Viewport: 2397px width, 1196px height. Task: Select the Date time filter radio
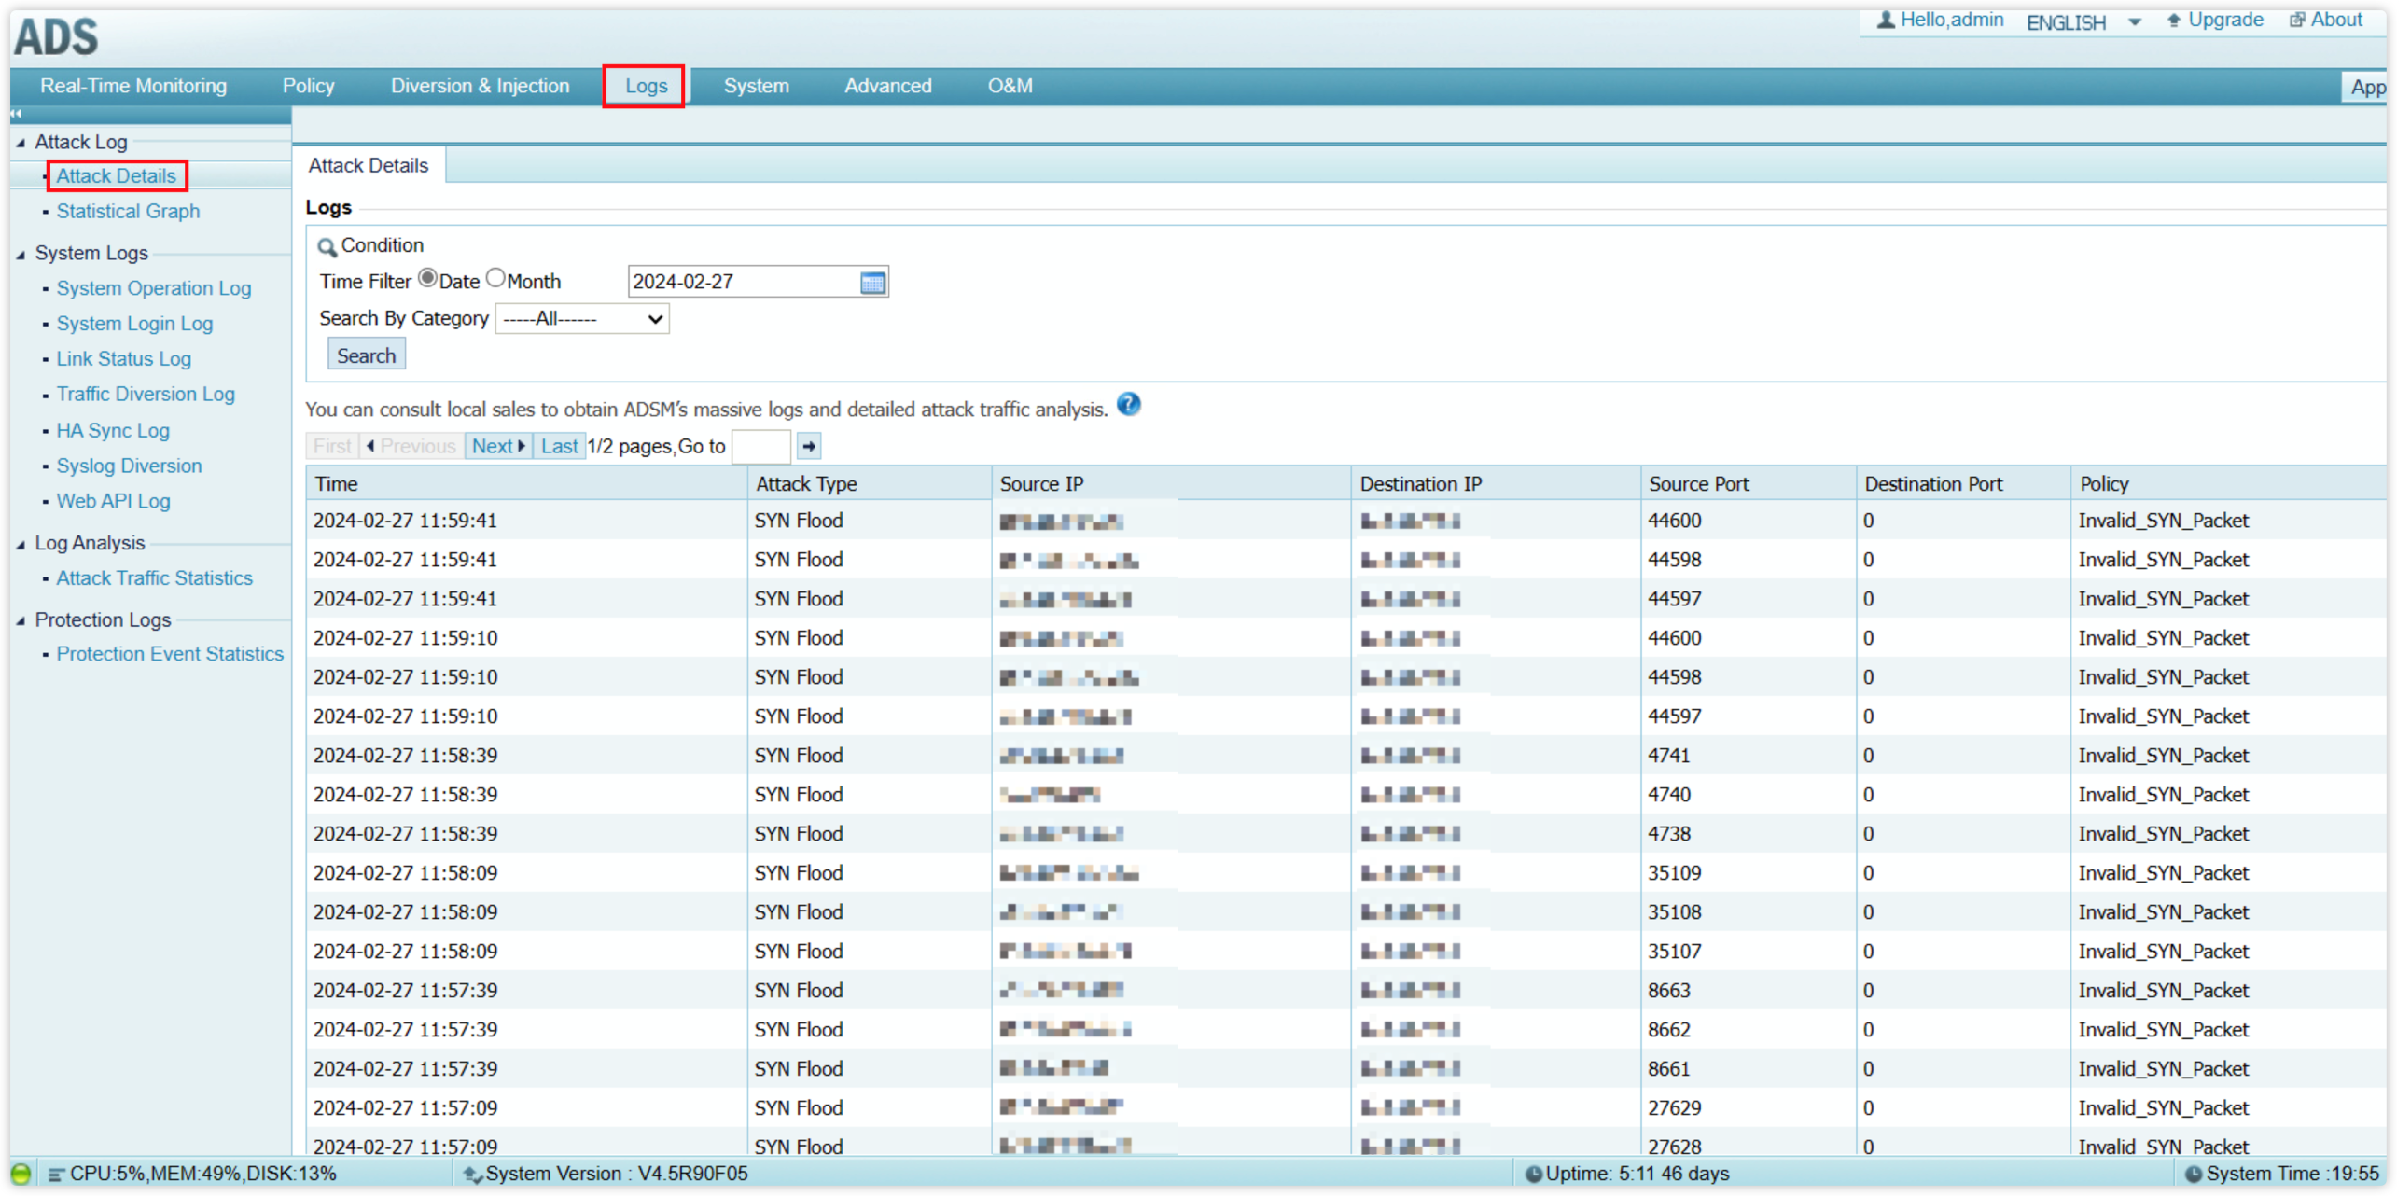(x=427, y=278)
